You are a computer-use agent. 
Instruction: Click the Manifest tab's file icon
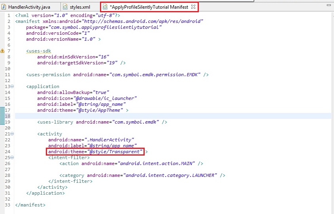point(105,7)
